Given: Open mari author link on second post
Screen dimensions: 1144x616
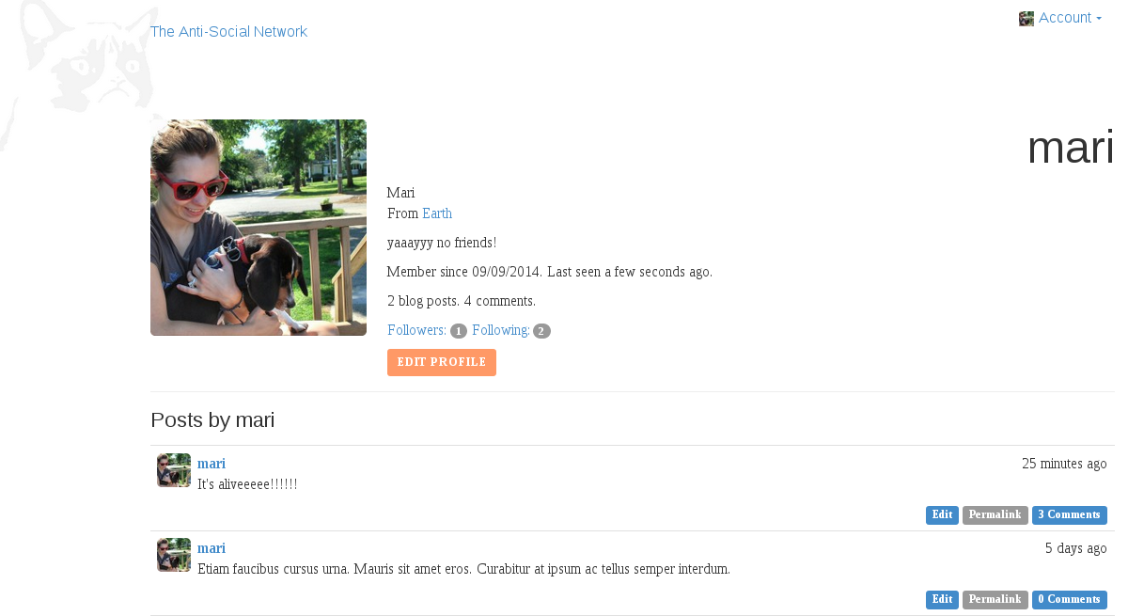Looking at the screenshot, I should [x=212, y=548].
